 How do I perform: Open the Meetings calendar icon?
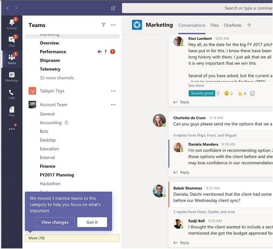click(x=11, y=76)
